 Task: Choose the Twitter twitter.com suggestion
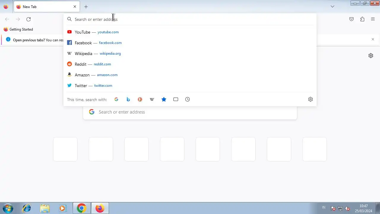click(x=190, y=86)
